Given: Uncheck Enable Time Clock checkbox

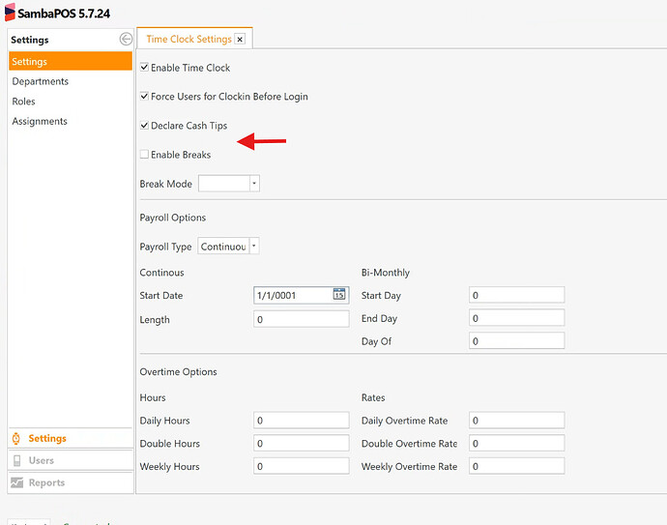Looking at the screenshot, I should point(145,68).
